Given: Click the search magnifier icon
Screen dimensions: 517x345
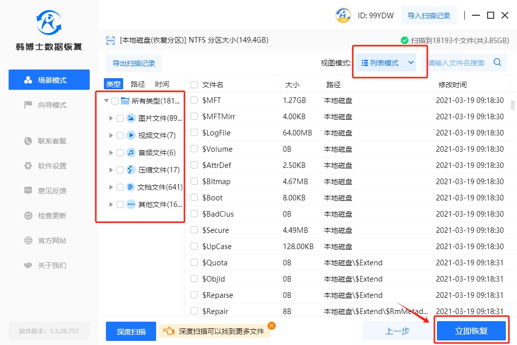Looking at the screenshot, I should pyautogui.click(x=497, y=62).
